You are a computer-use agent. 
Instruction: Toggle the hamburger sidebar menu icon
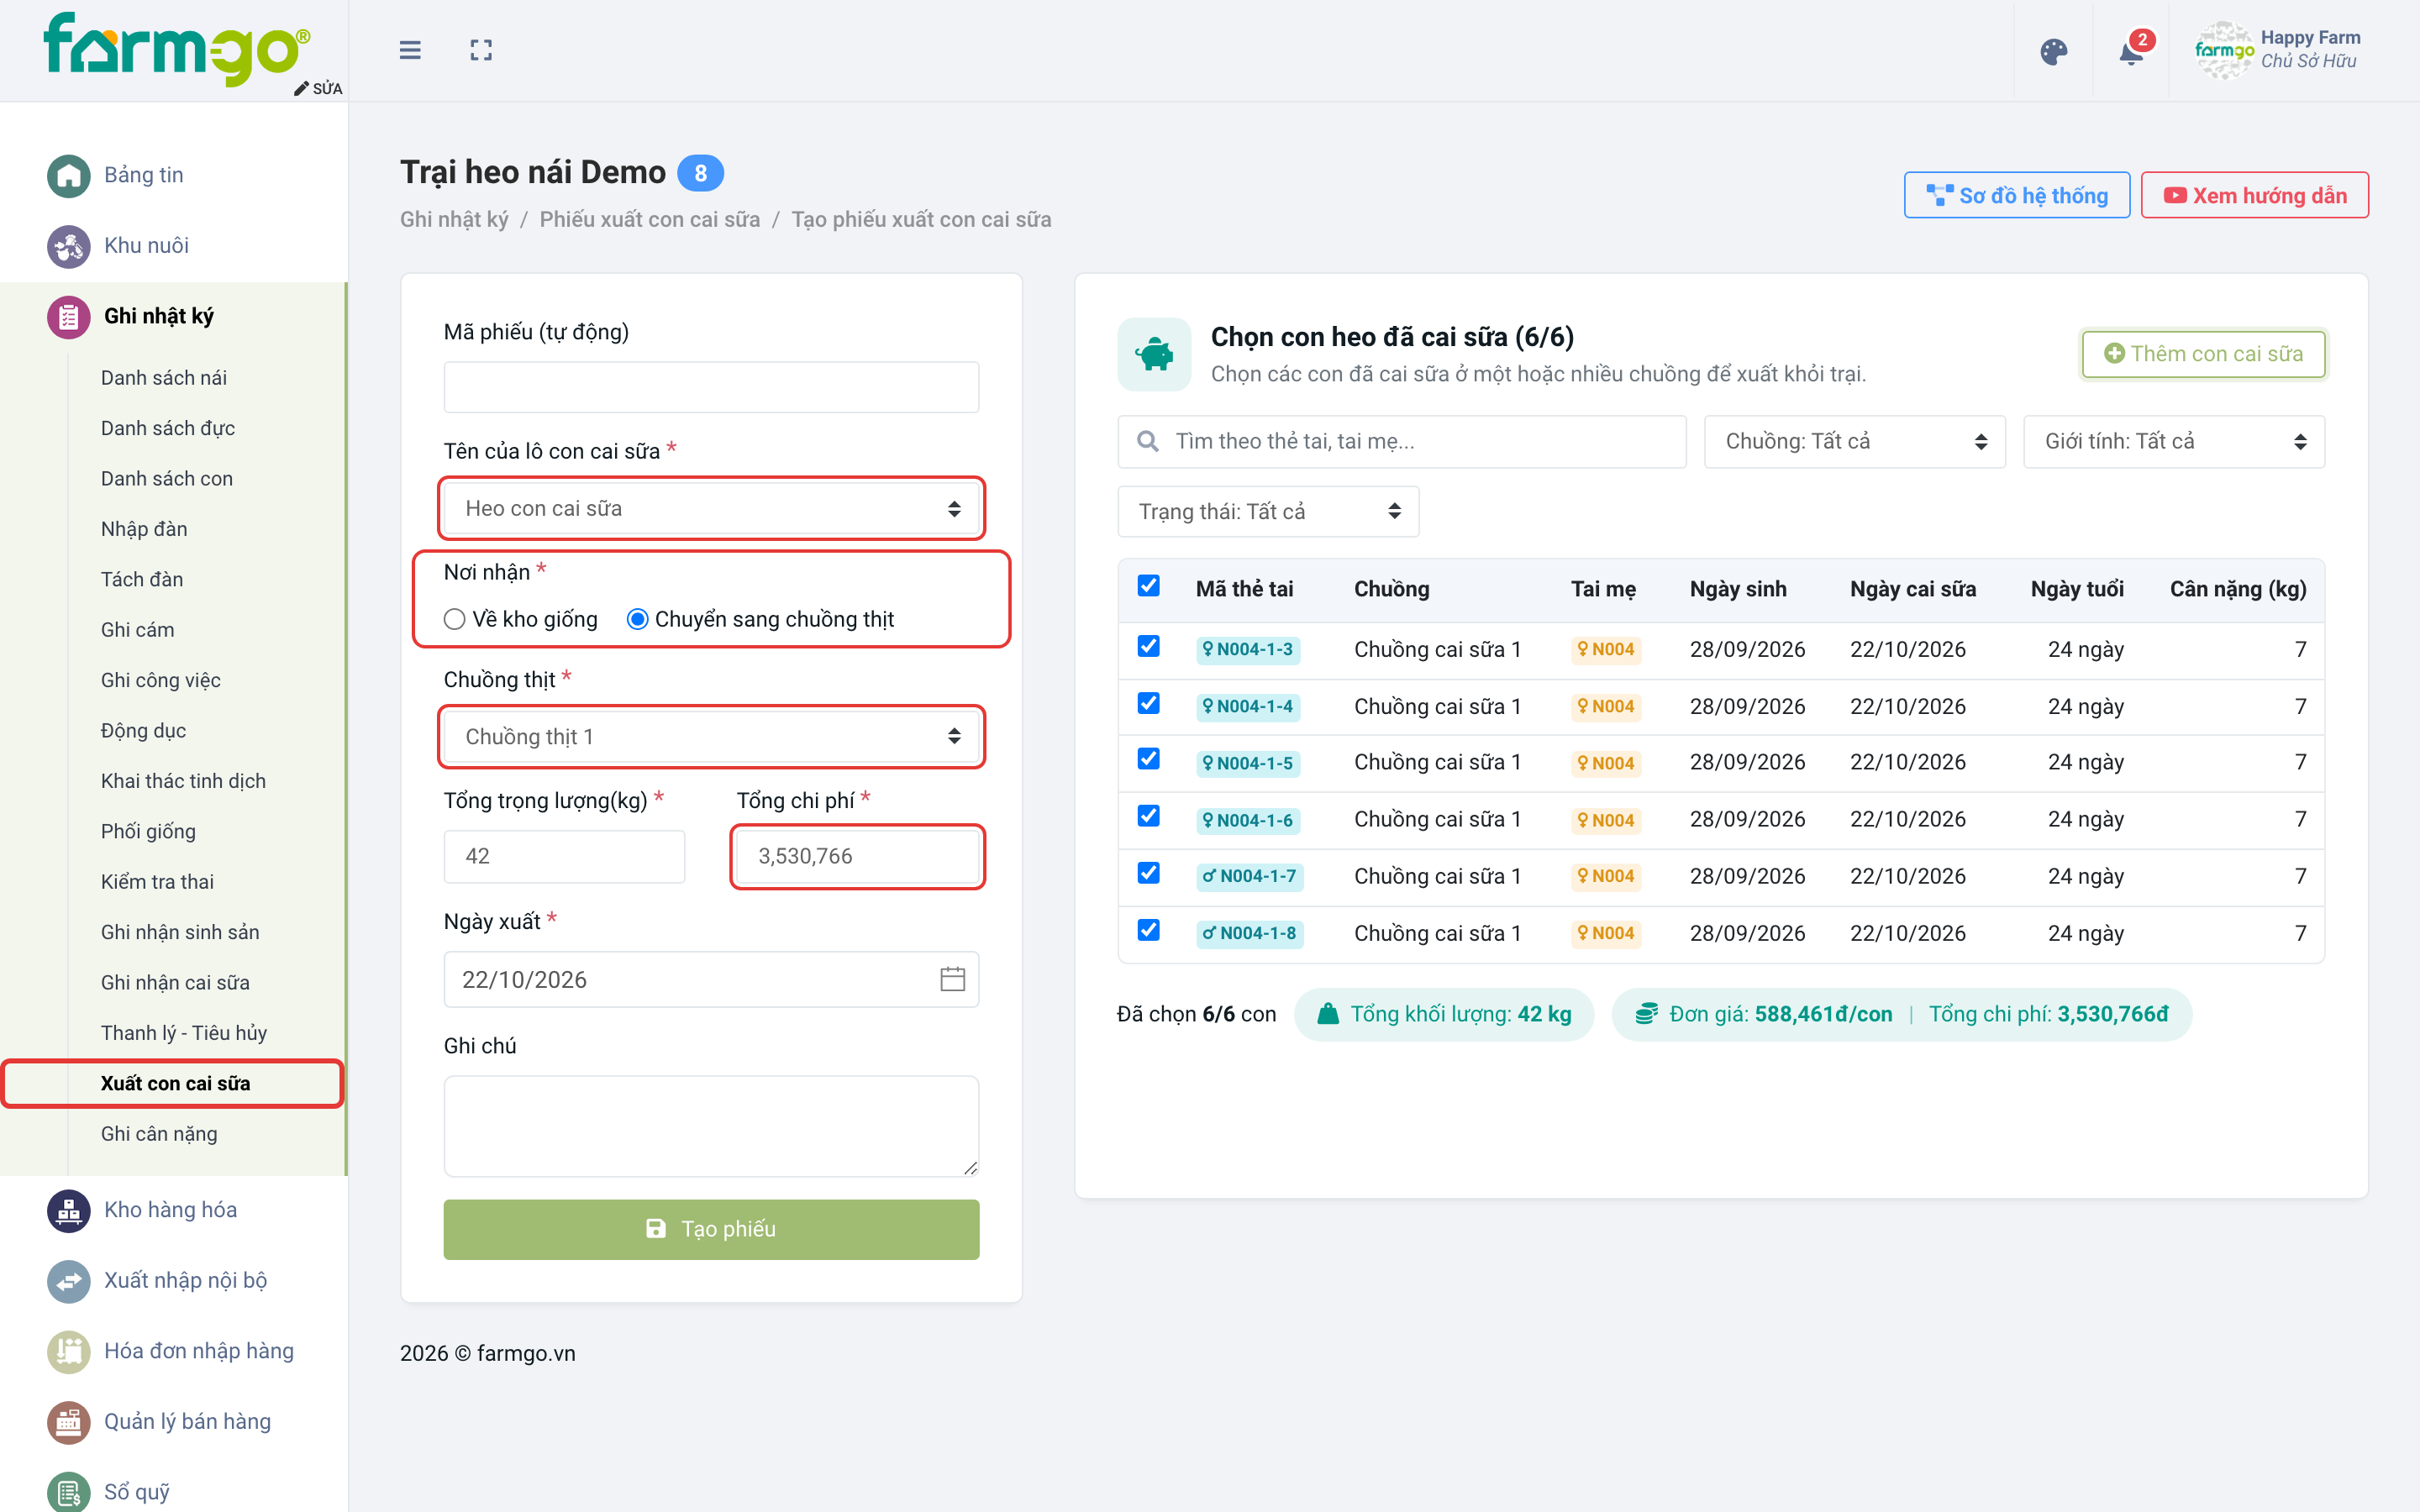[410, 50]
